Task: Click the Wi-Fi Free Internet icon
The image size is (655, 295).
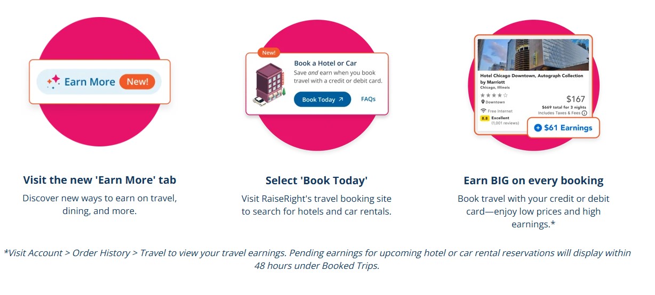Action: [x=483, y=111]
